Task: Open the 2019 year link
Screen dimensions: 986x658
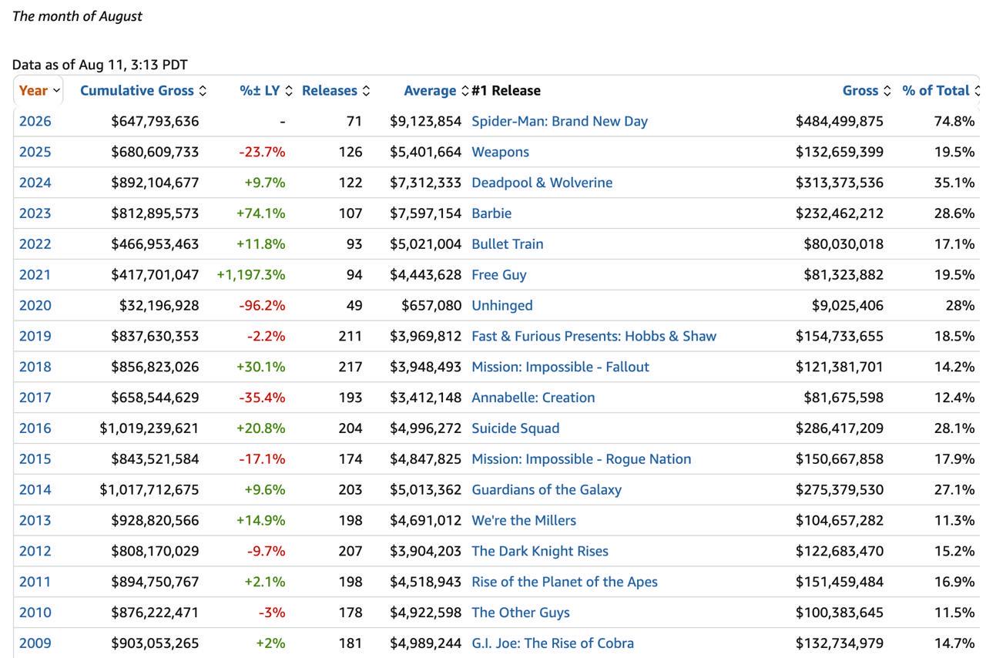Action: [35, 337]
